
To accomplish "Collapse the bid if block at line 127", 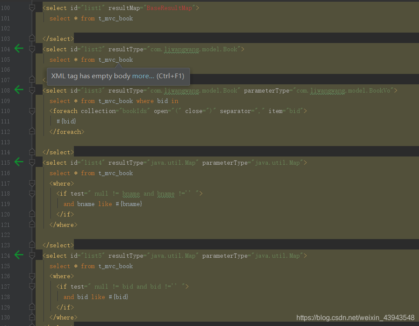I will coord(32,286).
